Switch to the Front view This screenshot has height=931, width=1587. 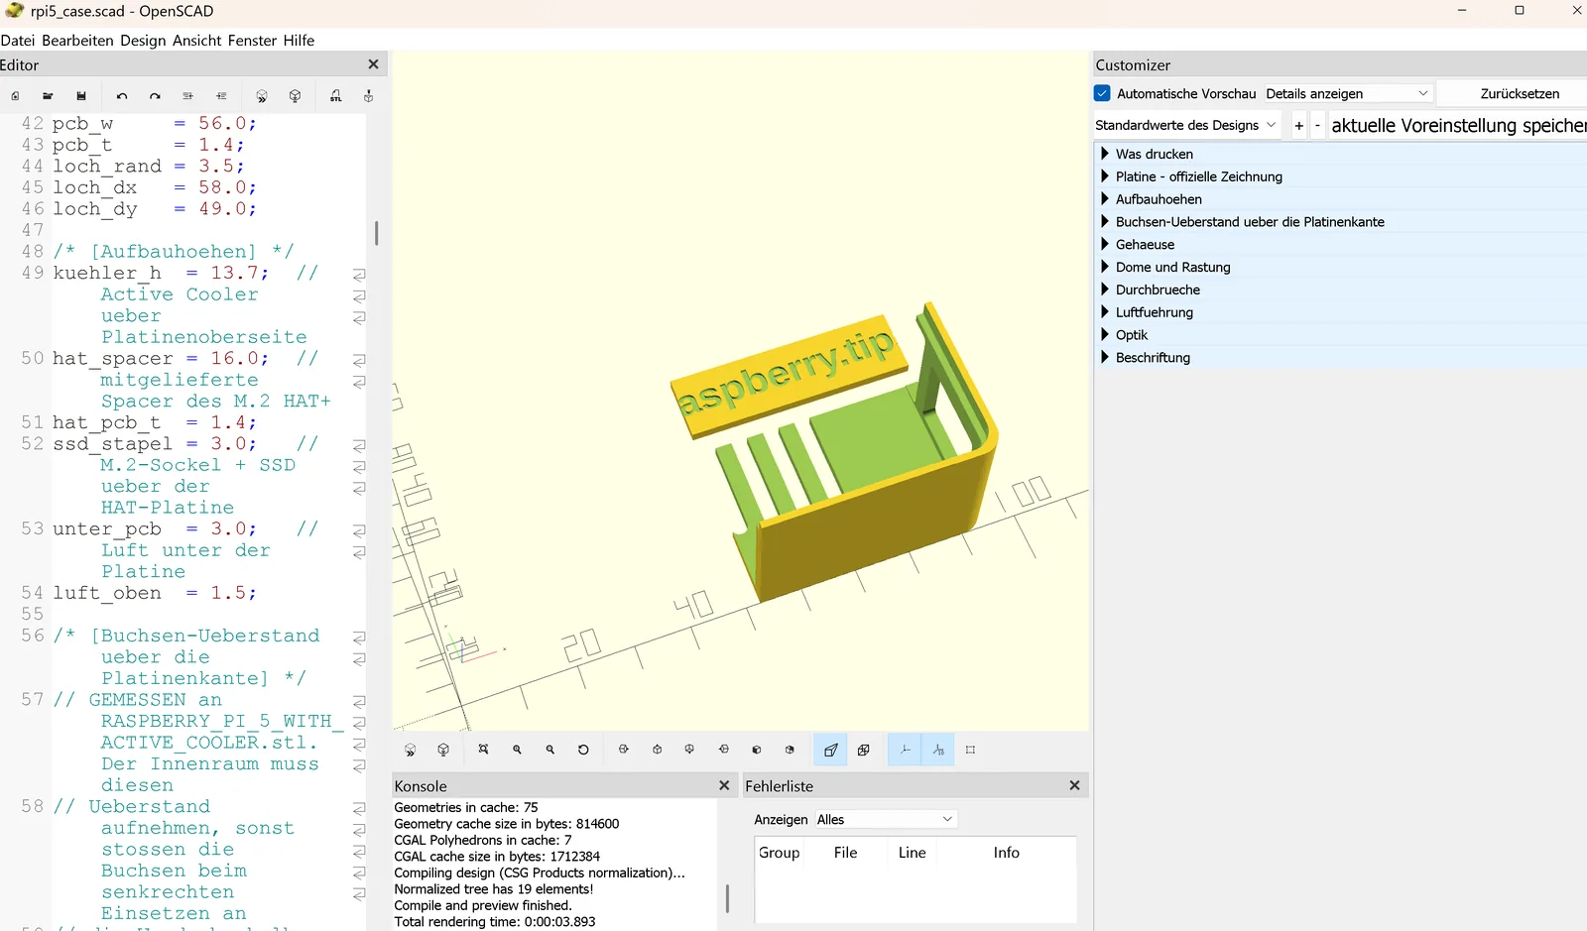tap(757, 750)
